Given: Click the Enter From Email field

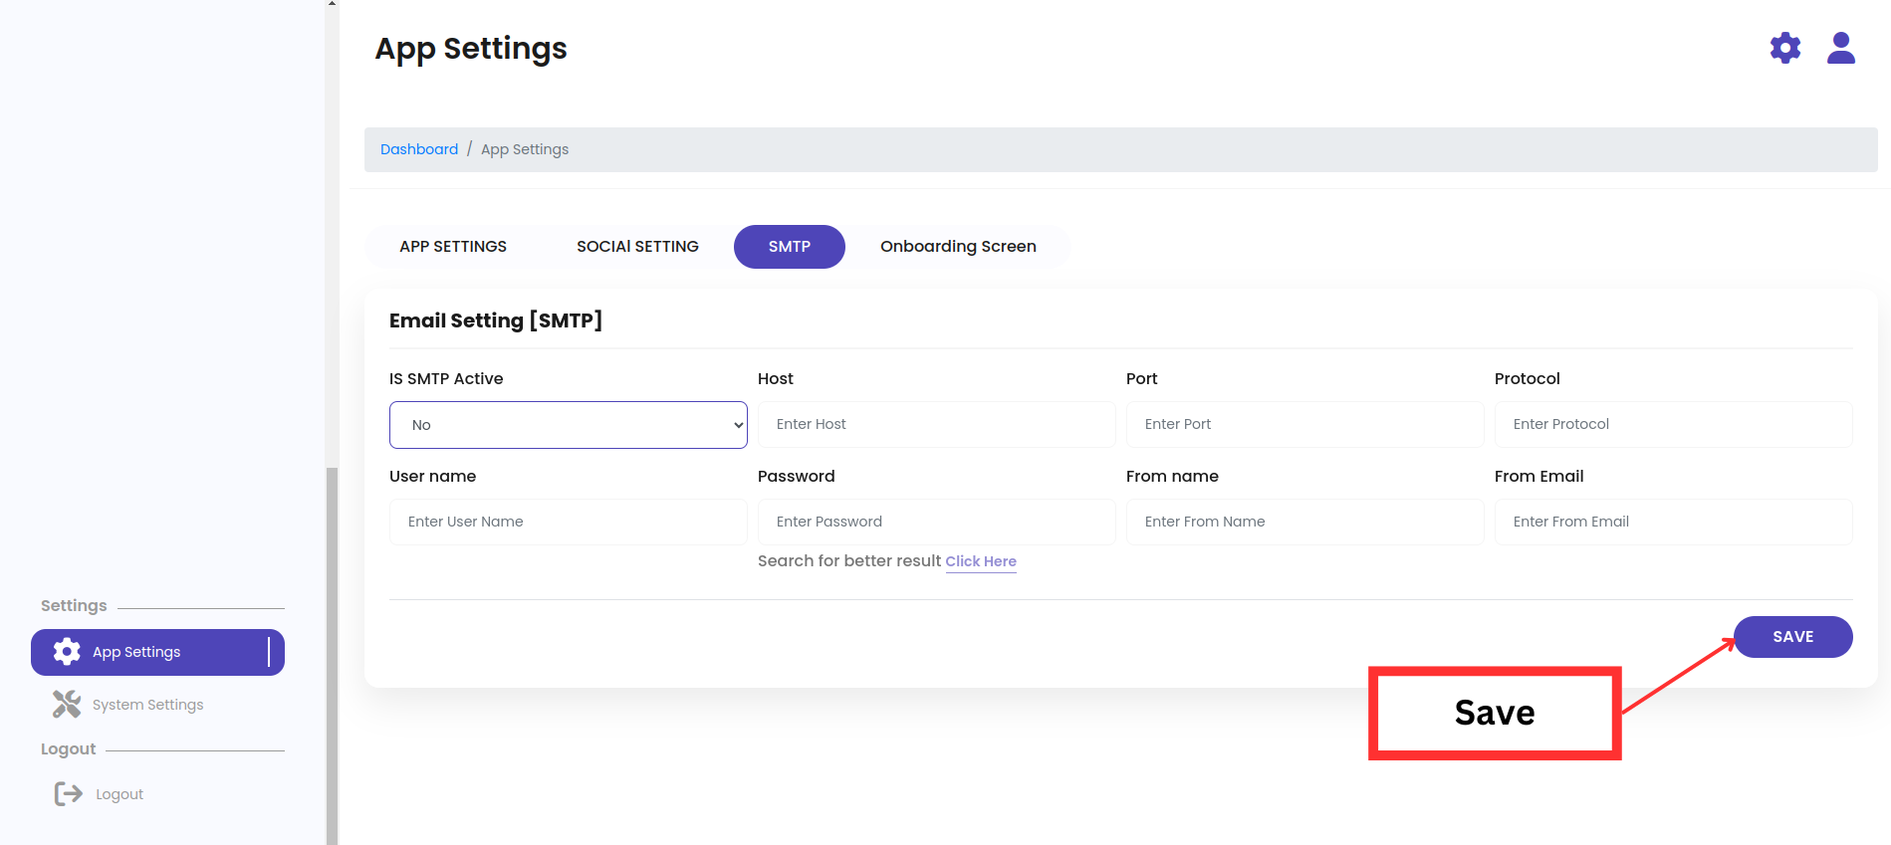Looking at the screenshot, I should click(1673, 522).
